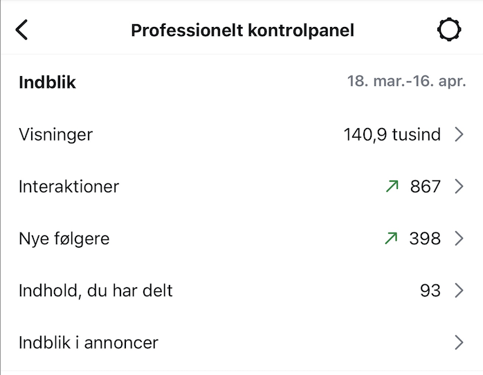Click the Indblik section heading
This screenshot has height=375, width=483.
tap(47, 82)
